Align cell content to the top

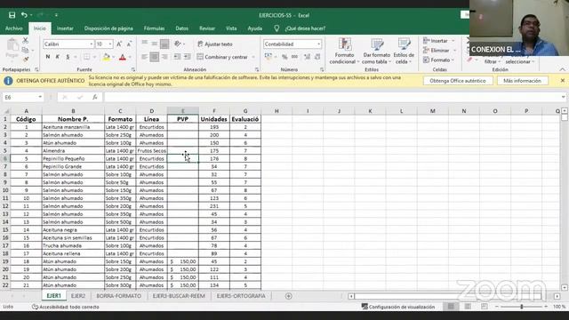(144, 44)
